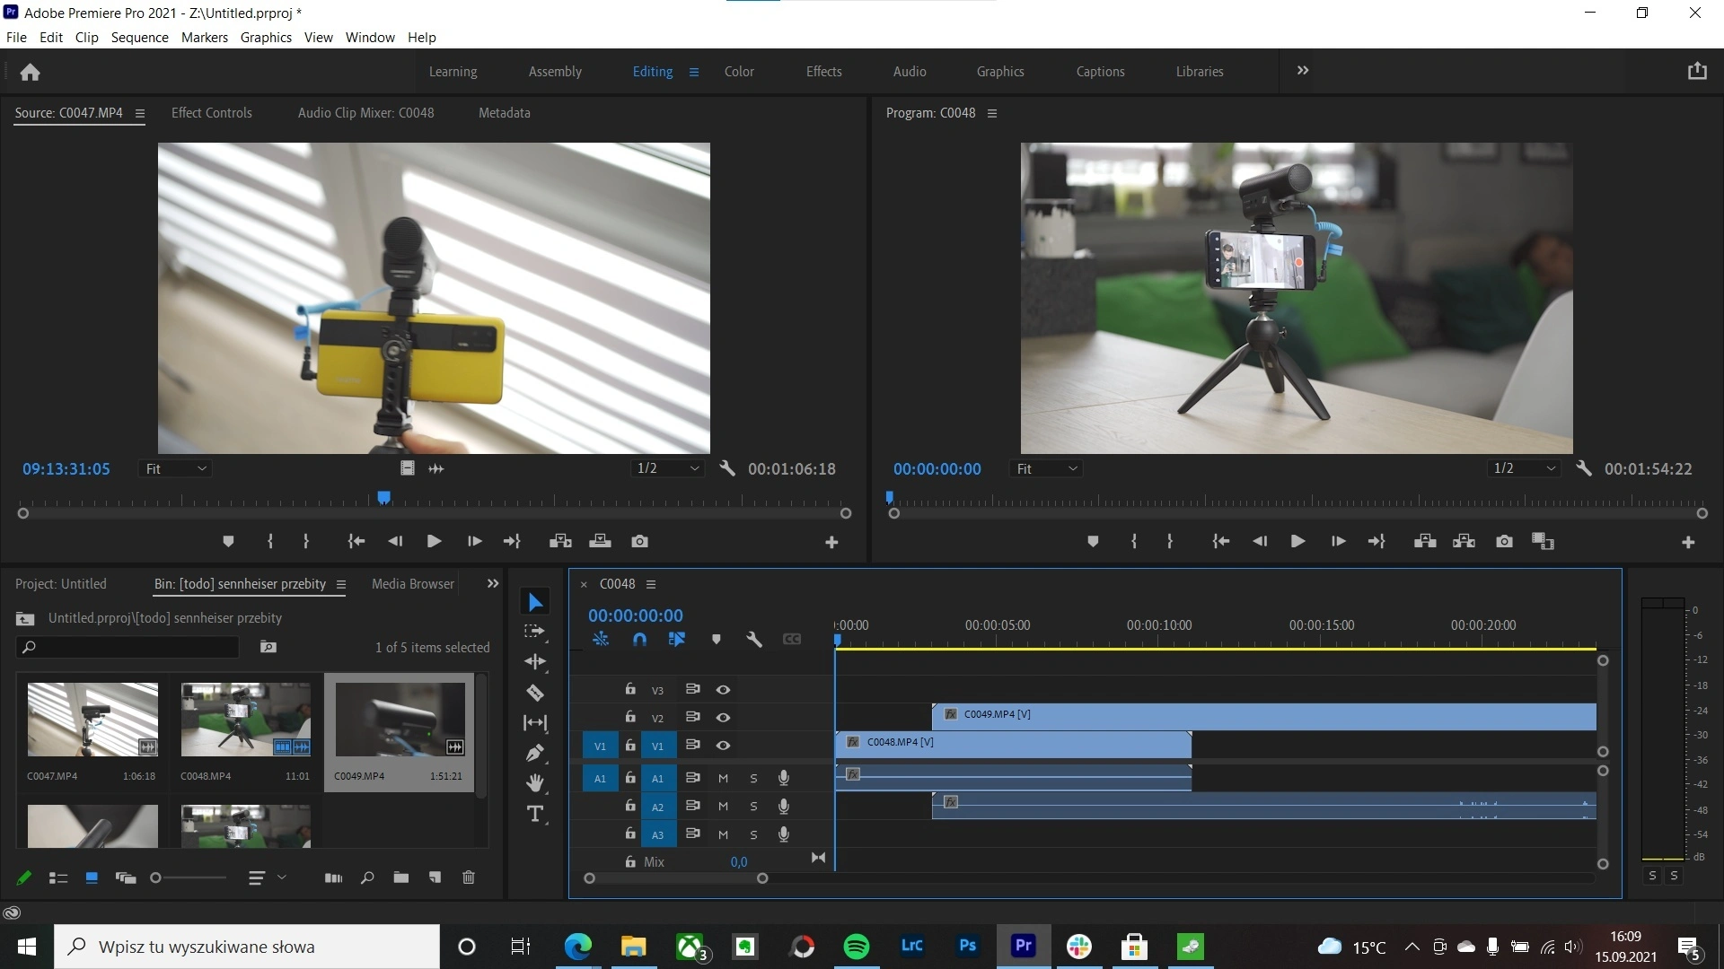The height and width of the screenshot is (969, 1724).
Task: Open Source monitor settings wrench
Action: coord(727,468)
